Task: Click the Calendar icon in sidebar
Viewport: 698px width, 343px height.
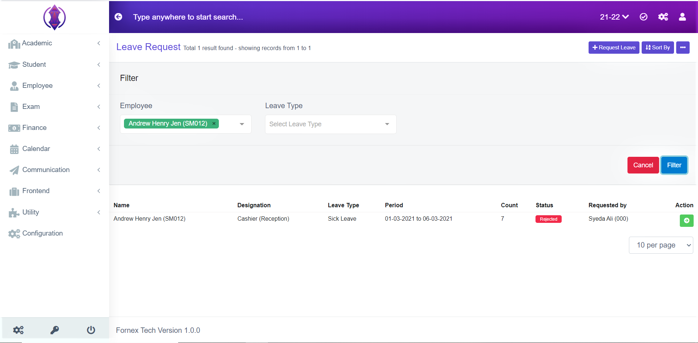Action: click(x=14, y=149)
